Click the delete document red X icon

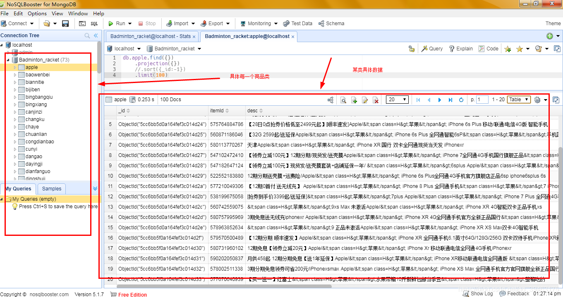pos(376,100)
